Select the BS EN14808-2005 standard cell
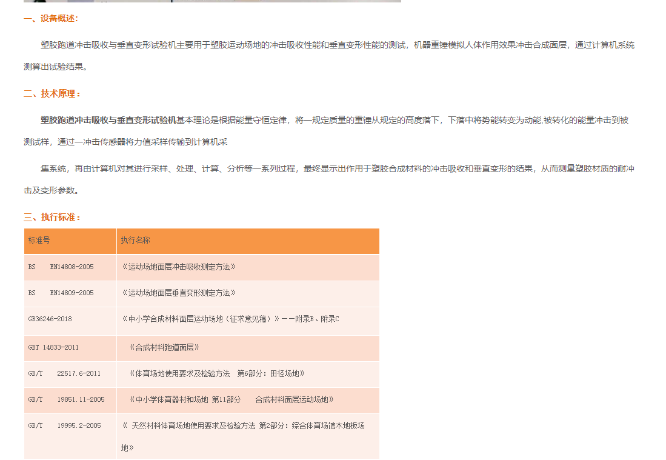 point(61,267)
